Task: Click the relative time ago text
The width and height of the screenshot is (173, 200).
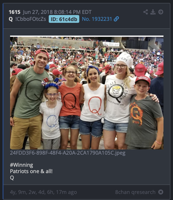Action: [43, 192]
